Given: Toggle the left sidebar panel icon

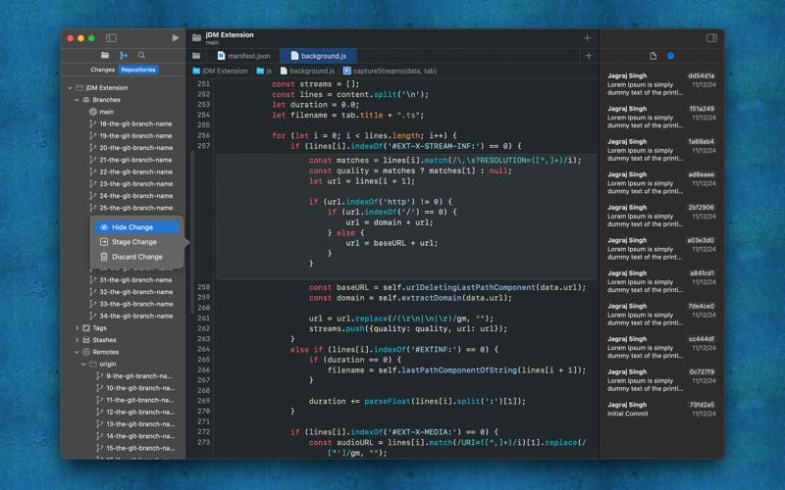Looking at the screenshot, I should 111,38.
